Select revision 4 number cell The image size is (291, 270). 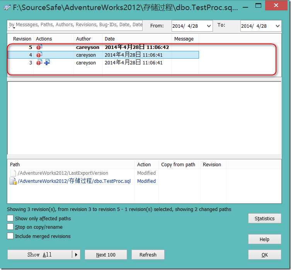point(31,55)
